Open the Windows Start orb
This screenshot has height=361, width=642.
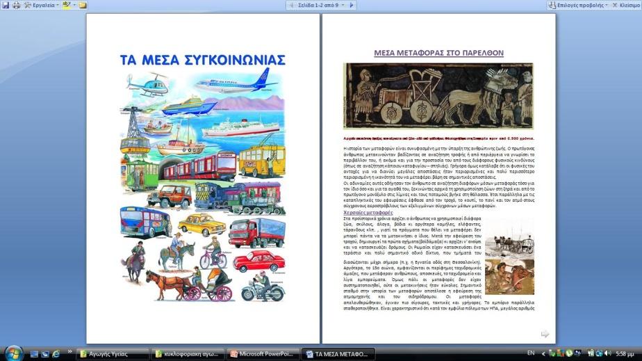coord(13,353)
